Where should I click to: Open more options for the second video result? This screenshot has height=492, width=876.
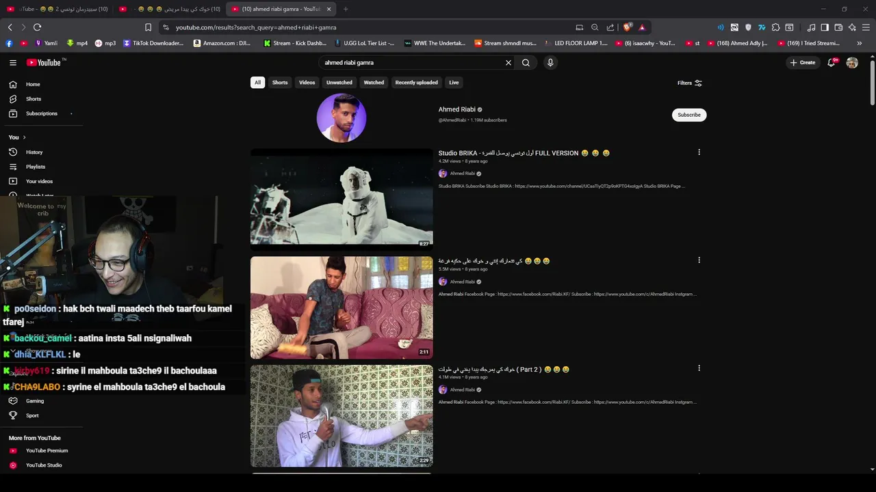pyautogui.click(x=699, y=260)
